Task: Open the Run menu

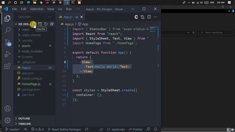Action: tap(69, 9)
